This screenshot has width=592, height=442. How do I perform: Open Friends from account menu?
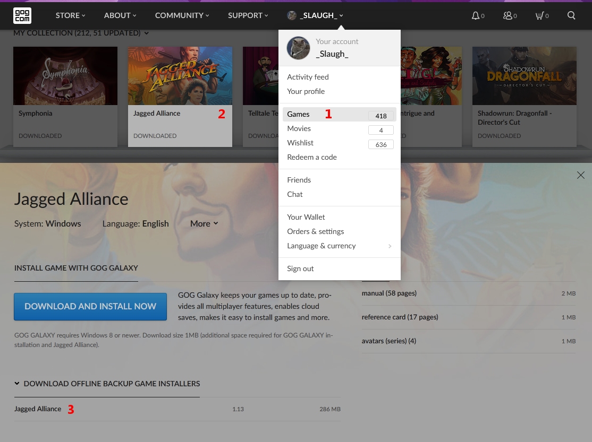[299, 180]
